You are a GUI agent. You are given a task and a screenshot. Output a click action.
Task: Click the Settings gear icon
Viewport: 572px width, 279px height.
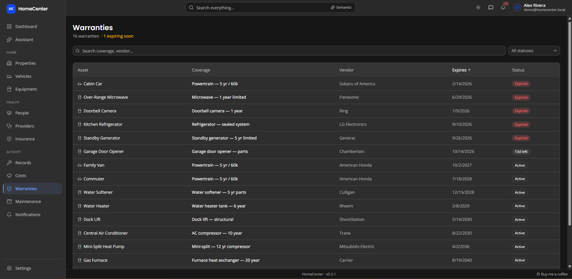pos(9,268)
